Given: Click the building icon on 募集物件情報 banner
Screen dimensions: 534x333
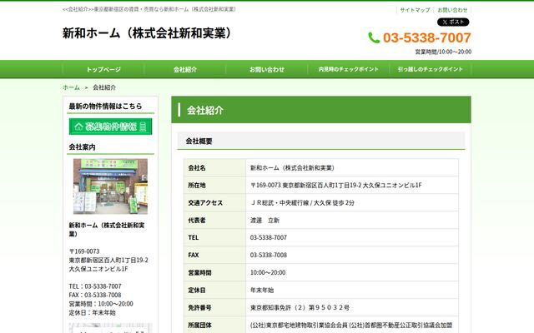Looking at the screenshot, I should click(143, 127).
